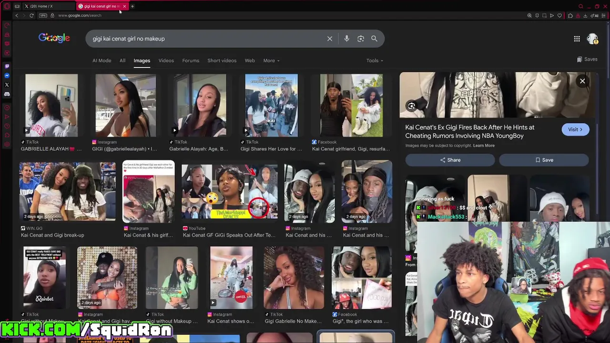The height and width of the screenshot is (343, 610).
Task: Take a snapshot with the capture icon
Action: tap(544, 15)
